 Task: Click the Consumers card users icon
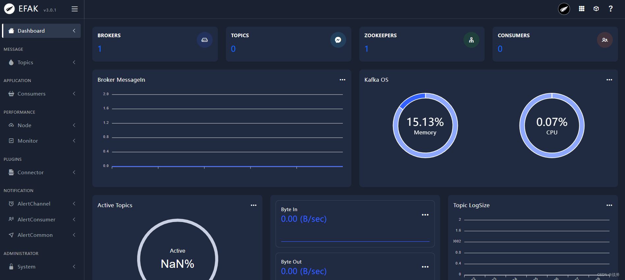(x=605, y=40)
